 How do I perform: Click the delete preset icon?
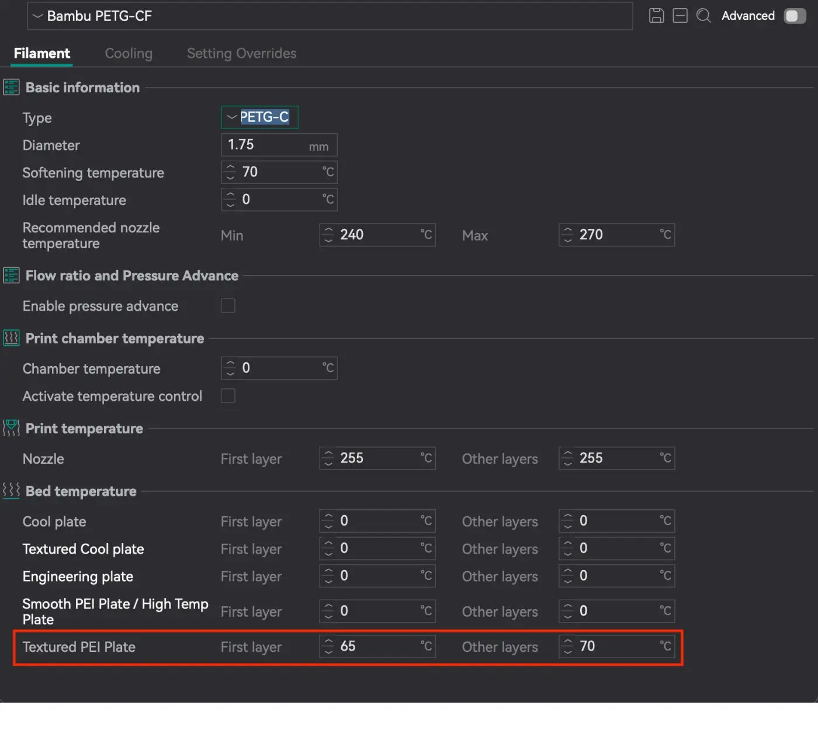tap(680, 16)
